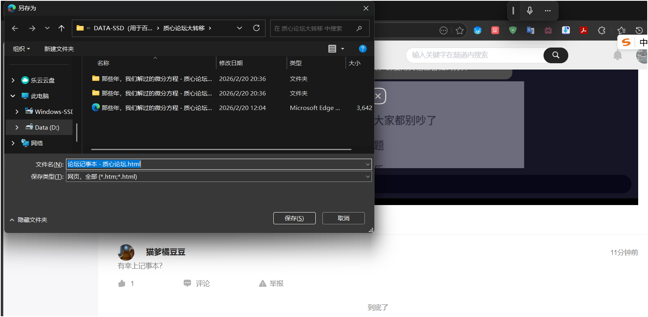Open the browser Favorites list icon
The image size is (648, 317).
click(x=621, y=30)
